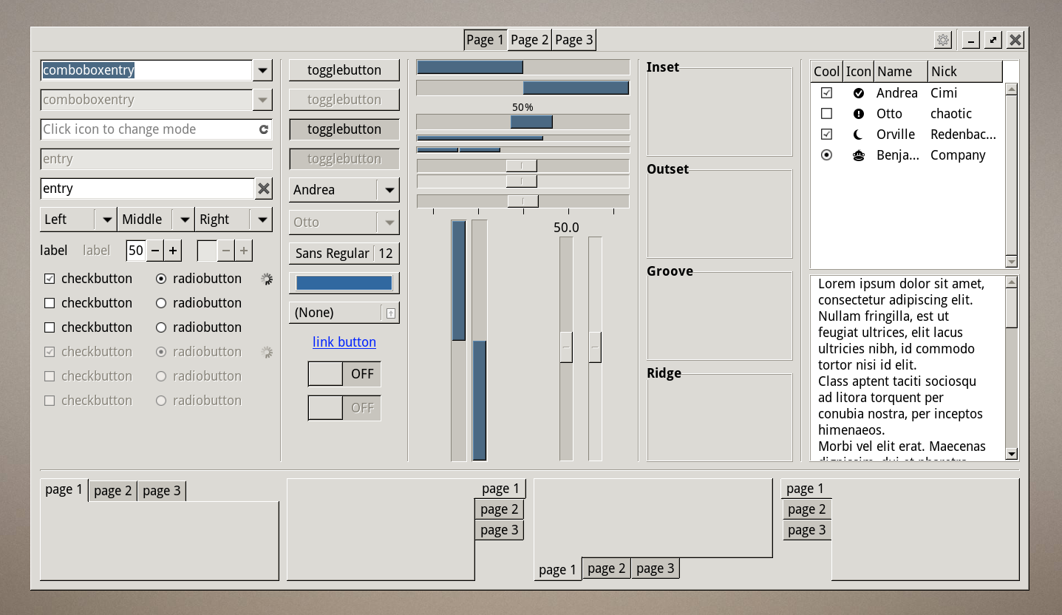
Task: Click the exclamation icon in Otto row
Action: [x=859, y=114]
